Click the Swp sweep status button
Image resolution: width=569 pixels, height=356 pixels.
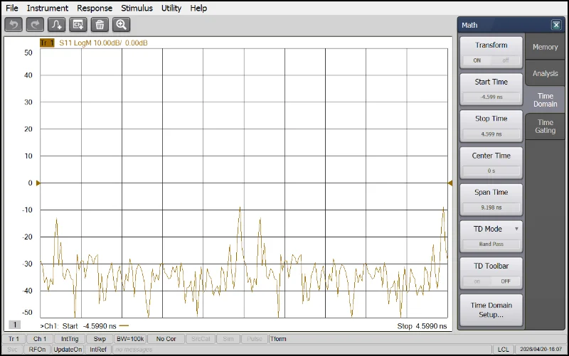(x=100, y=339)
